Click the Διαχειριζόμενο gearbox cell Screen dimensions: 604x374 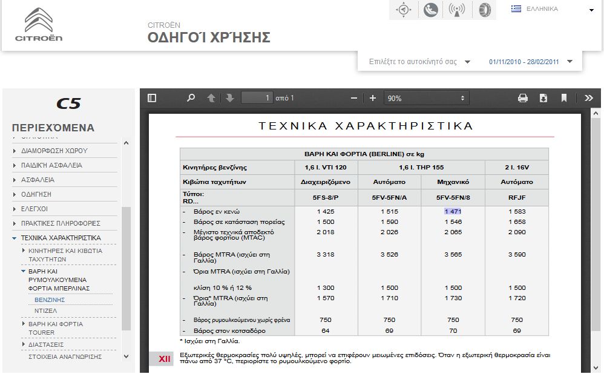coord(326,182)
